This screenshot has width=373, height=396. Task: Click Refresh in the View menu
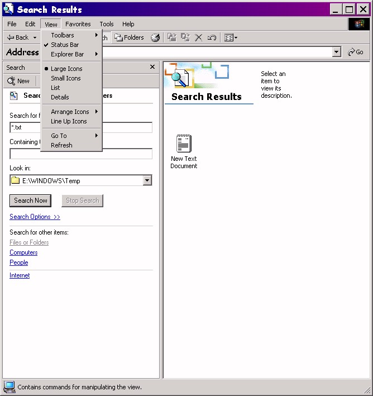[71, 145]
